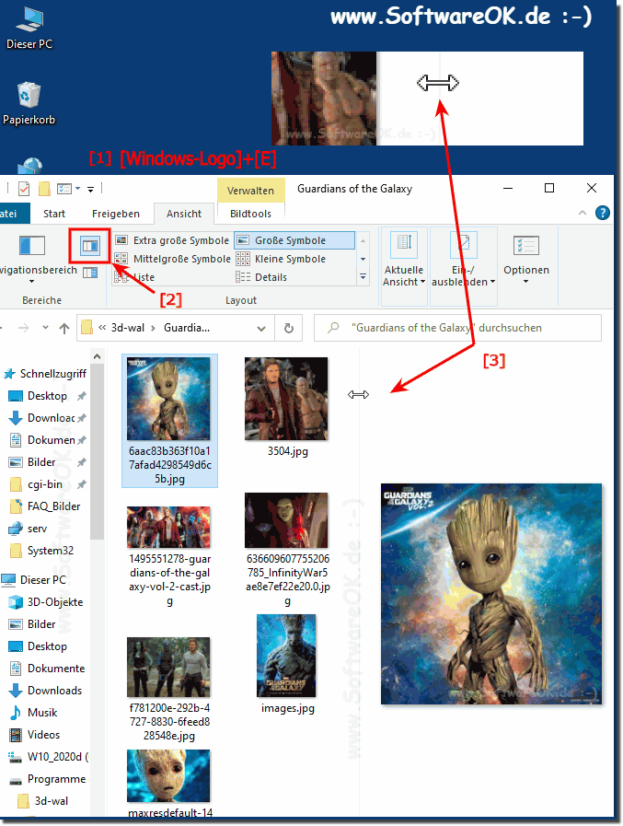Select 3d-wal folder in navigation tree
The height and width of the screenshot is (826, 623).
click(x=43, y=801)
